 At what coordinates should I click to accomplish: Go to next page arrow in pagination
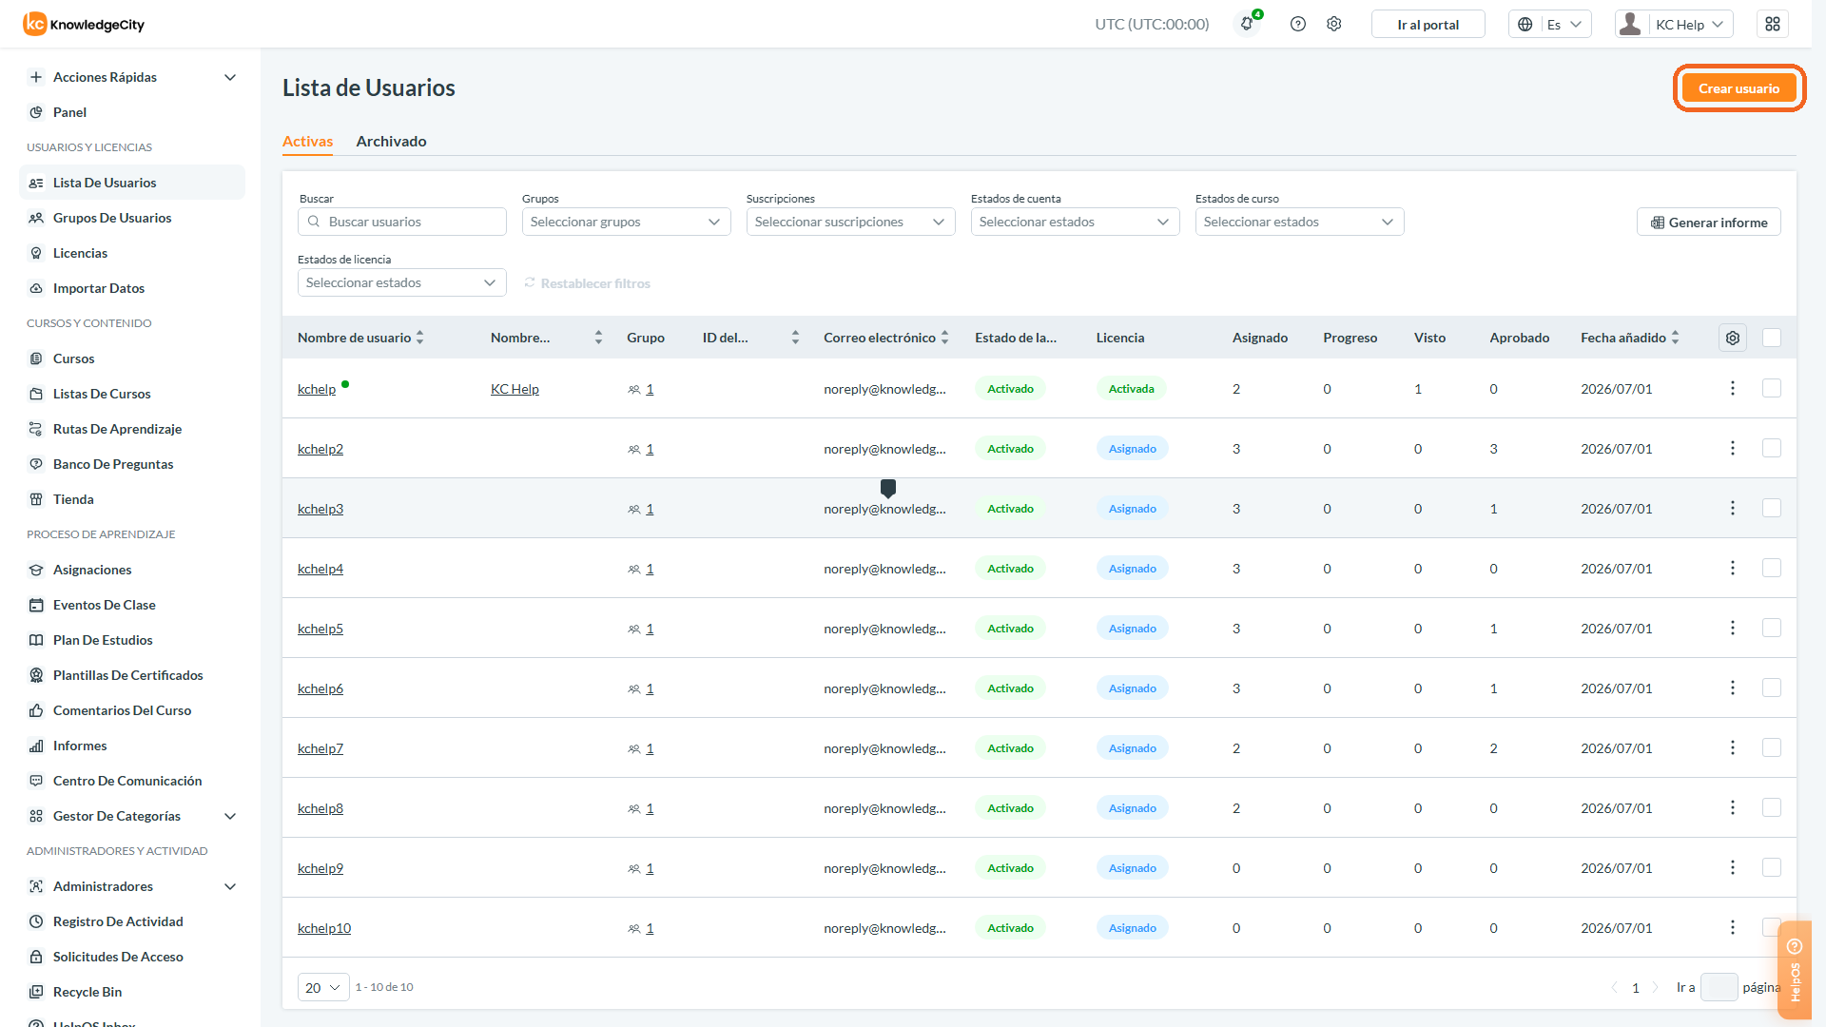tap(1656, 987)
